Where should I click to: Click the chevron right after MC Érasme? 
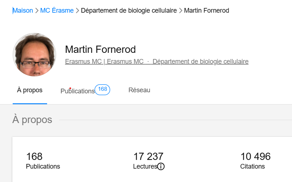click(77, 10)
